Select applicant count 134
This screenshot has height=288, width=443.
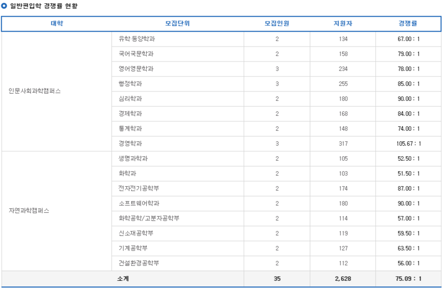click(x=343, y=39)
